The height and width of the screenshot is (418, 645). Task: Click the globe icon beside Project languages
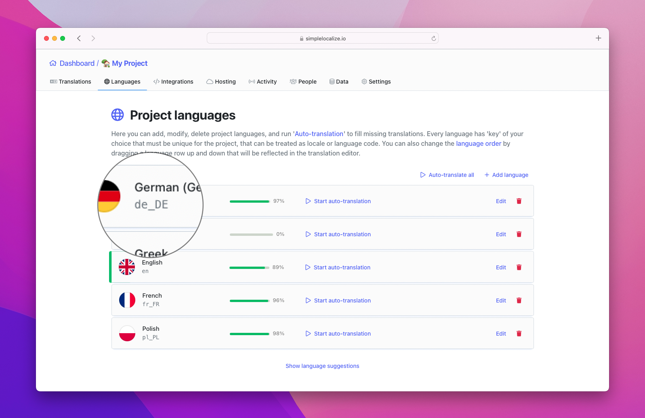118,115
